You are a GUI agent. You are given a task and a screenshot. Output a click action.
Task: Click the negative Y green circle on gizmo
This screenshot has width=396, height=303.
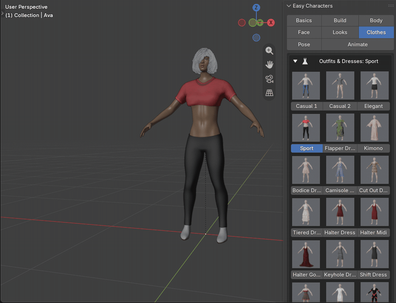tap(252, 23)
